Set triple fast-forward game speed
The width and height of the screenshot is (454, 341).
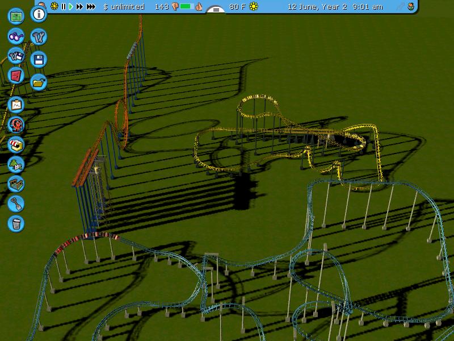point(91,6)
